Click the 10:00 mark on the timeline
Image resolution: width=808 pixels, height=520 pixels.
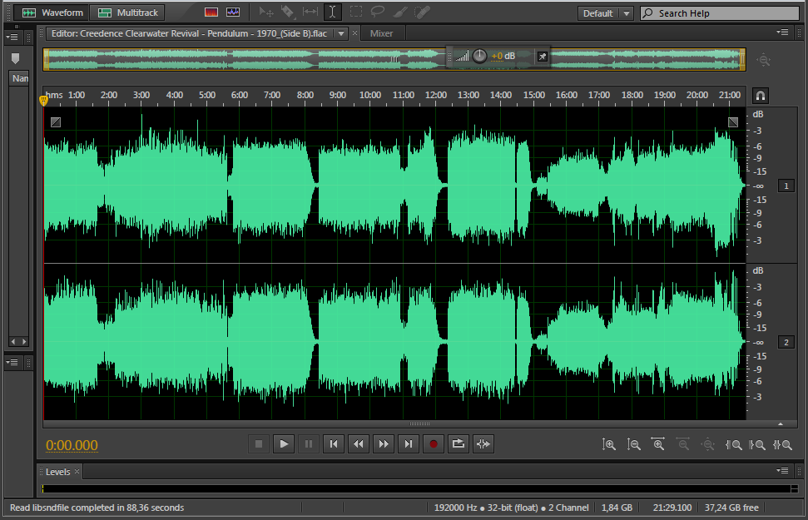[370, 95]
